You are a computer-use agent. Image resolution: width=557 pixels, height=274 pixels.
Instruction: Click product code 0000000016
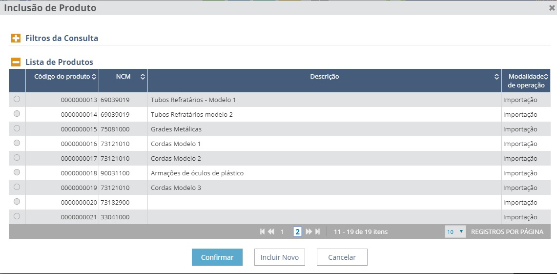tap(79, 144)
